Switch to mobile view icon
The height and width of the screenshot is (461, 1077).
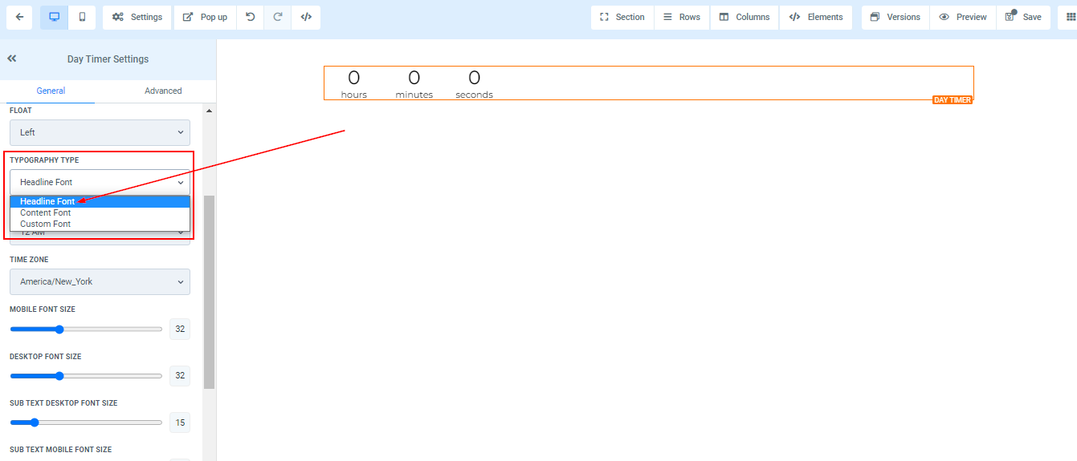82,17
